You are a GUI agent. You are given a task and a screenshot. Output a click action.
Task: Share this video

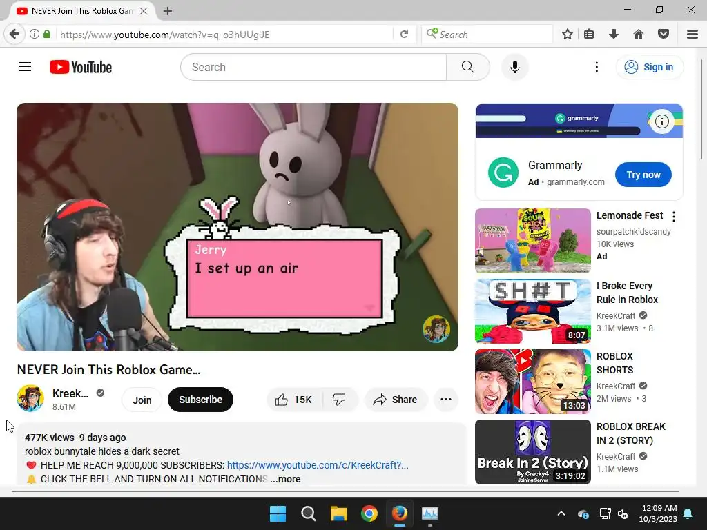point(396,400)
